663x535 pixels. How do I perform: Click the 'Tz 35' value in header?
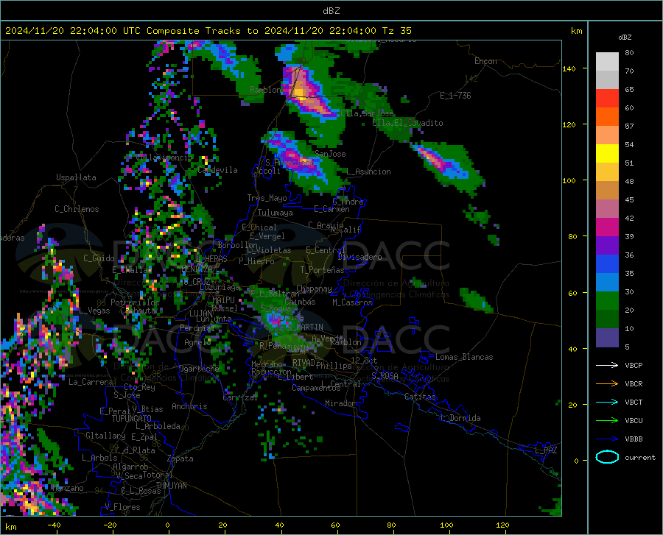(x=396, y=31)
